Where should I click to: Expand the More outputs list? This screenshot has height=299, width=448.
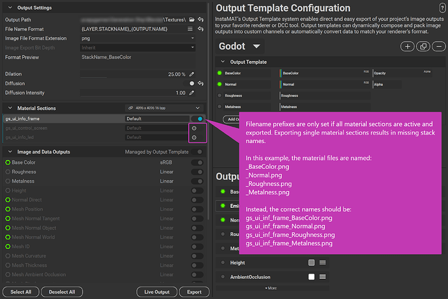272,288
